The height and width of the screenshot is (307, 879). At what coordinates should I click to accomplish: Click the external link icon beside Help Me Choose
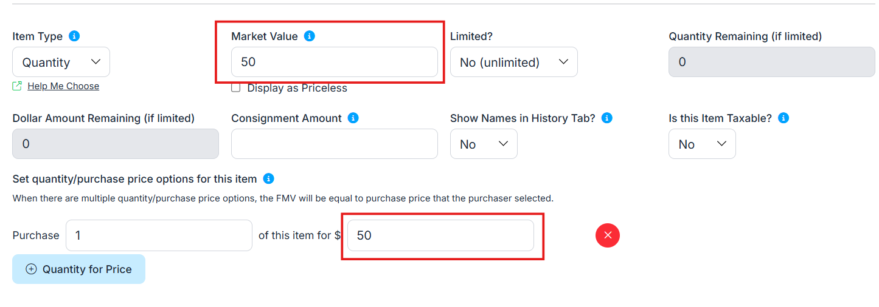point(17,86)
